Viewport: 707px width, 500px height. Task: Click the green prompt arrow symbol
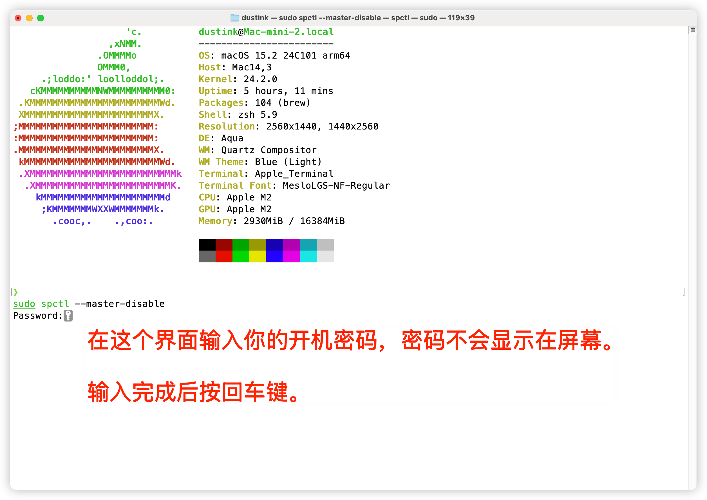click(x=16, y=292)
